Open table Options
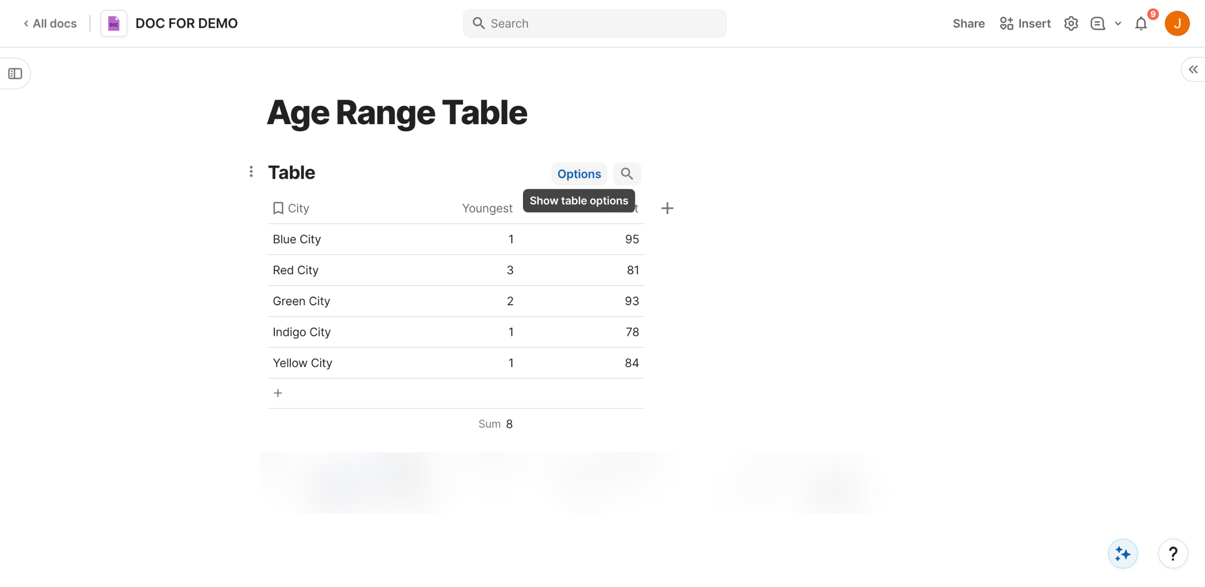 pyautogui.click(x=579, y=174)
